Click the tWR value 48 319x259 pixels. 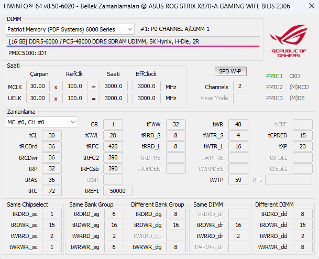[238, 124]
